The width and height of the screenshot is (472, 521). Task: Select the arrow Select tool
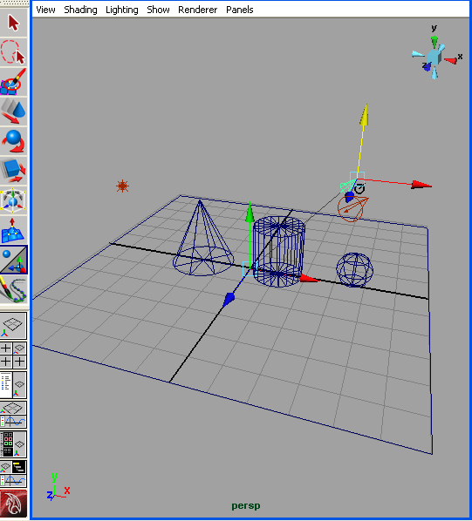pos(13,23)
